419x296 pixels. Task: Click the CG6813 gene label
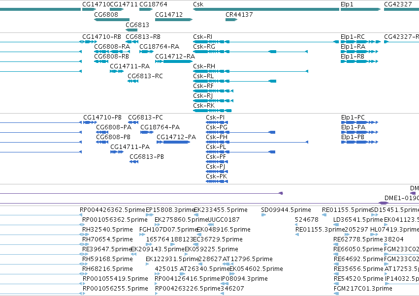[137, 25]
